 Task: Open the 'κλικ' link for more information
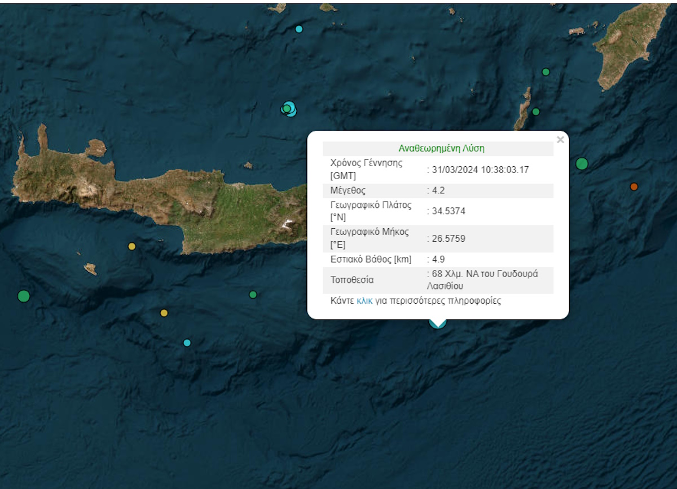(364, 301)
